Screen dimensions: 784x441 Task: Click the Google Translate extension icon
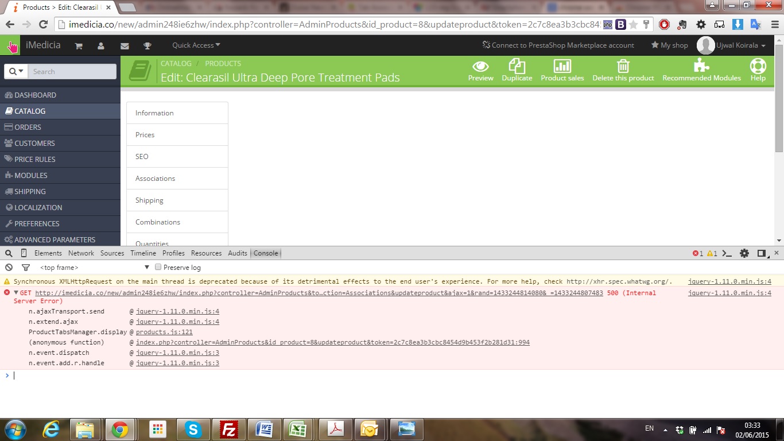click(756, 25)
